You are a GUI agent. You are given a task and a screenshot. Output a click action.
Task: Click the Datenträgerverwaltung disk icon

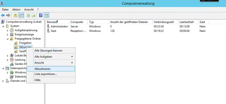point(12,77)
